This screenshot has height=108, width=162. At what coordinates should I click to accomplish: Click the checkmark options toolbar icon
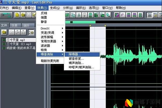coord(123,15)
